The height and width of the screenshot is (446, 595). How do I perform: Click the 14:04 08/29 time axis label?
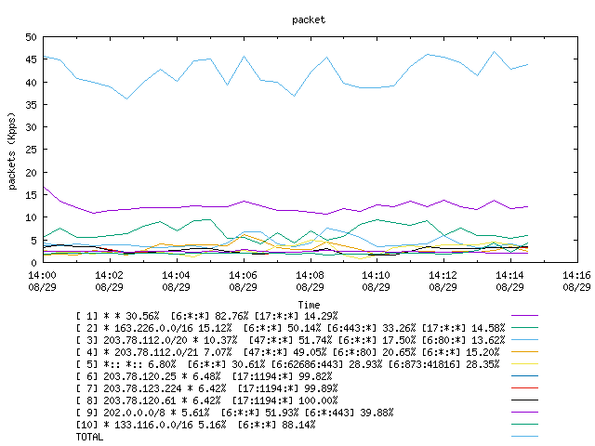pyautogui.click(x=176, y=281)
